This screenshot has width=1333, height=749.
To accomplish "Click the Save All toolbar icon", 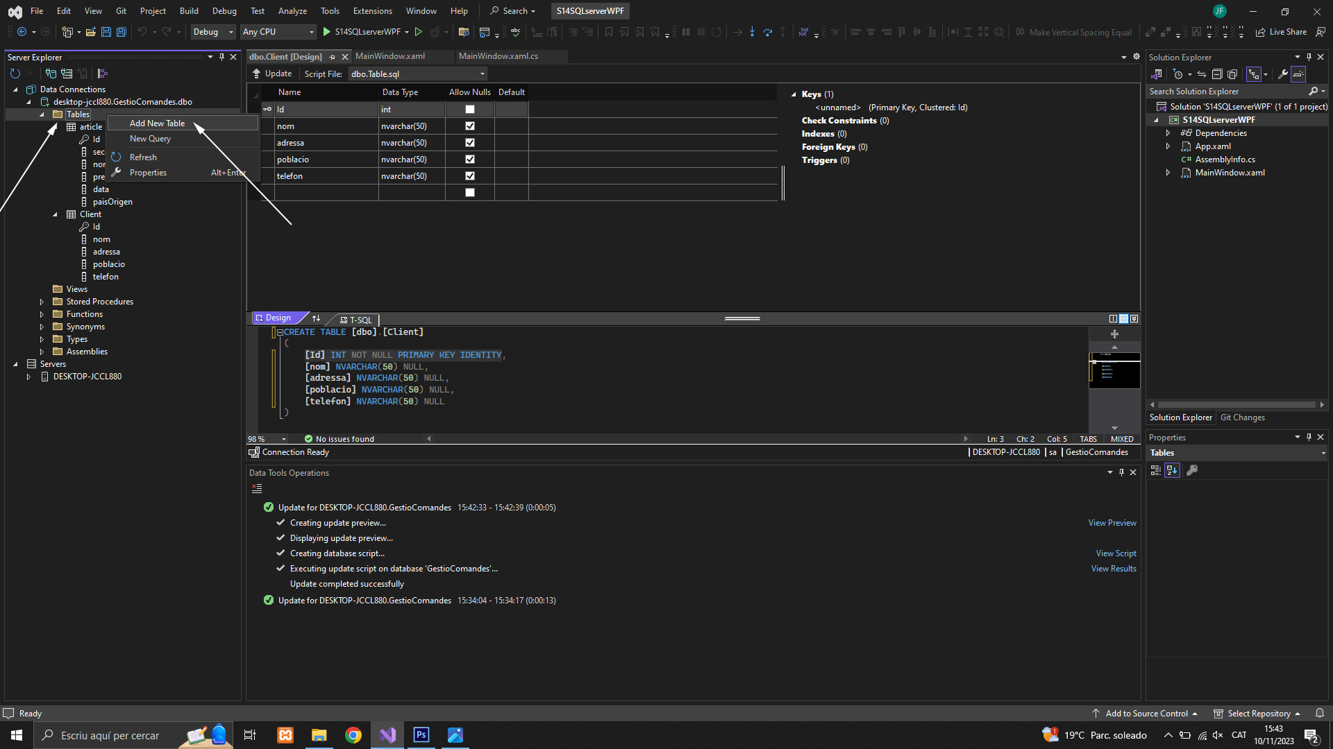I will [121, 32].
